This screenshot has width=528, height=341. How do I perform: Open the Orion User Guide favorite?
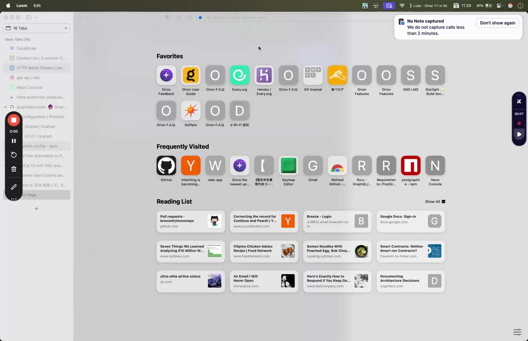coord(191,81)
